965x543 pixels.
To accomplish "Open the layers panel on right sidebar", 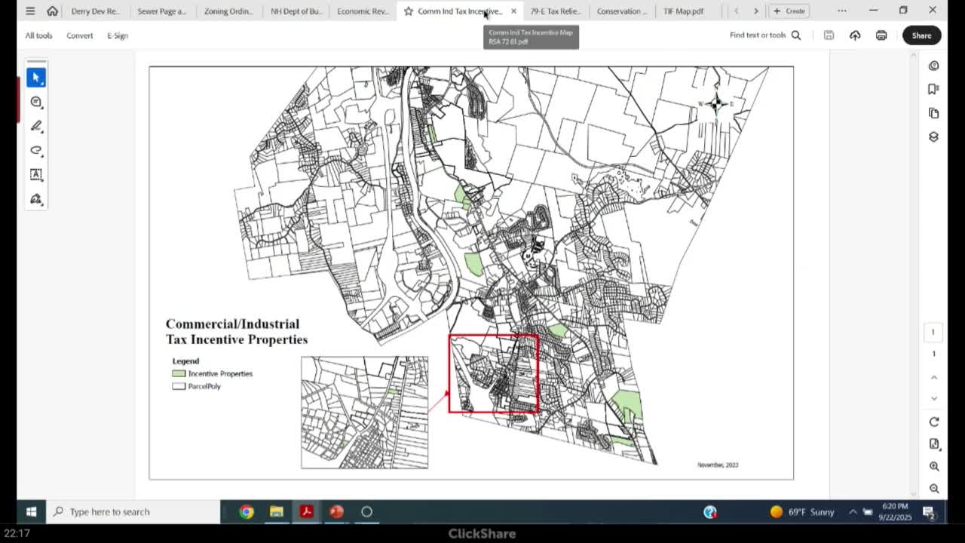I will coord(933,137).
